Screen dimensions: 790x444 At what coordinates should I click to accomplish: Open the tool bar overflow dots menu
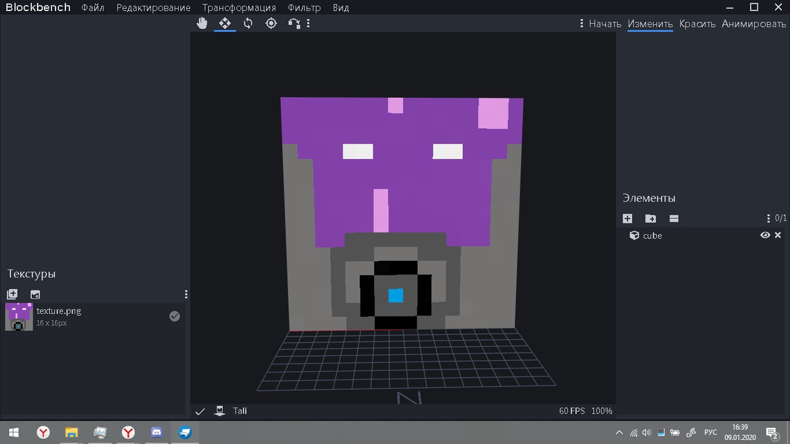308,23
